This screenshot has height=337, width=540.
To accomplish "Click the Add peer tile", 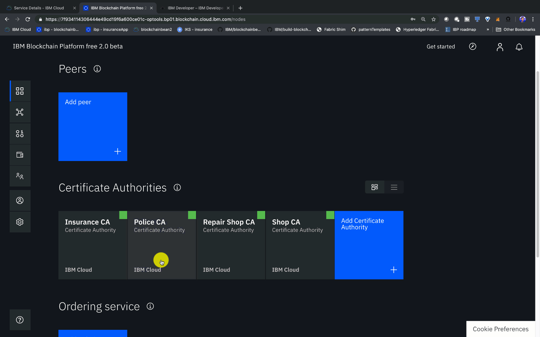I will (93, 127).
